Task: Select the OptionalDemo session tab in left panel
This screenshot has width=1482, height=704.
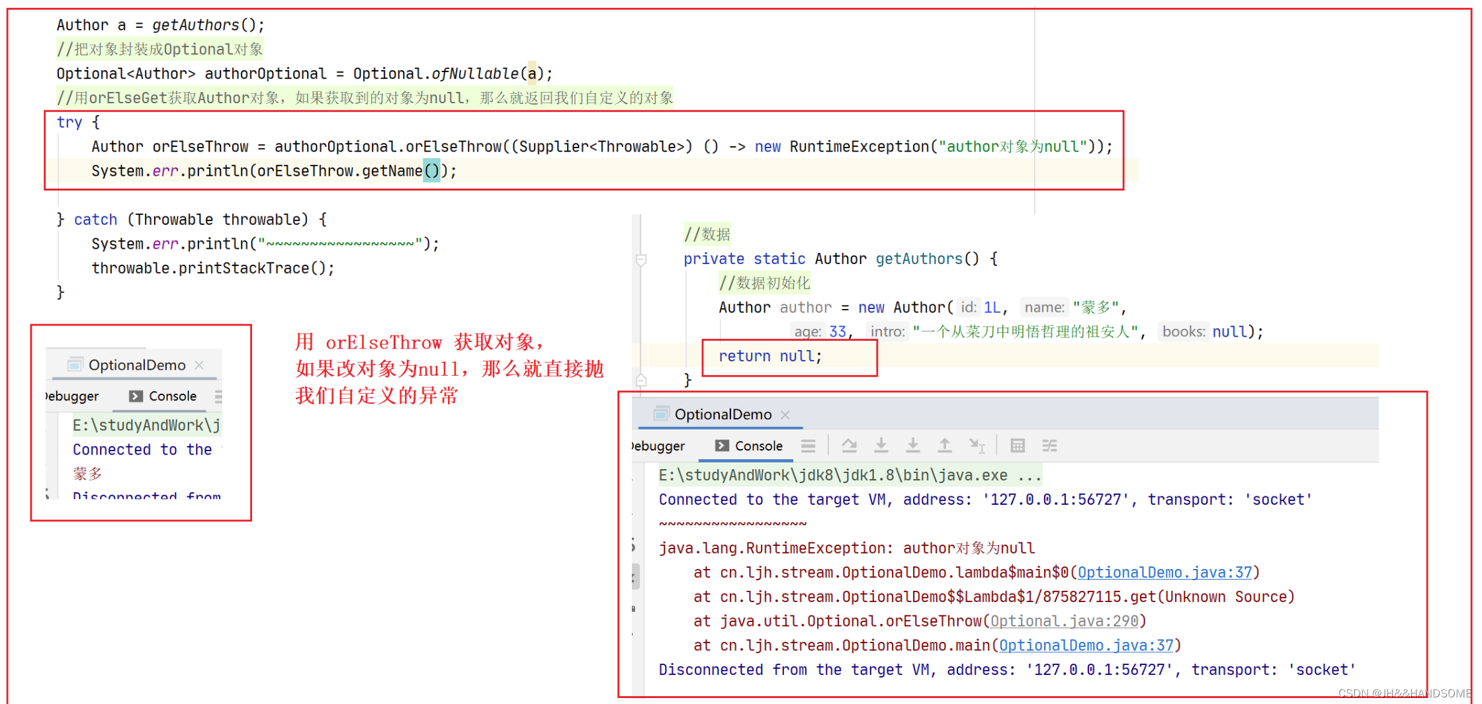Action: tap(136, 365)
